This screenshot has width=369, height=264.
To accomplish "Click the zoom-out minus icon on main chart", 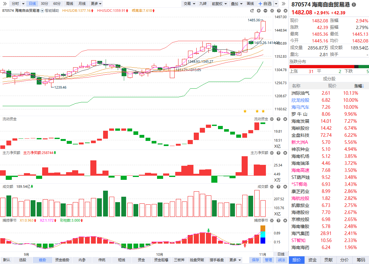I will point(265,11).
